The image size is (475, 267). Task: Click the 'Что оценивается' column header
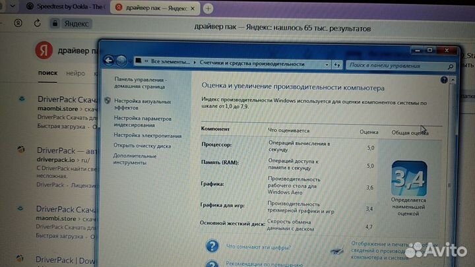(288, 131)
